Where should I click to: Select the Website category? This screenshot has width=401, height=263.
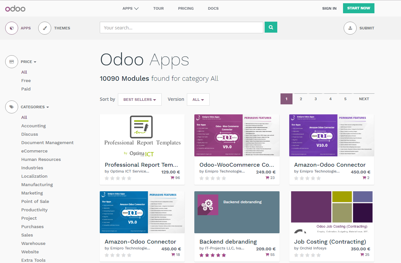pos(30,252)
